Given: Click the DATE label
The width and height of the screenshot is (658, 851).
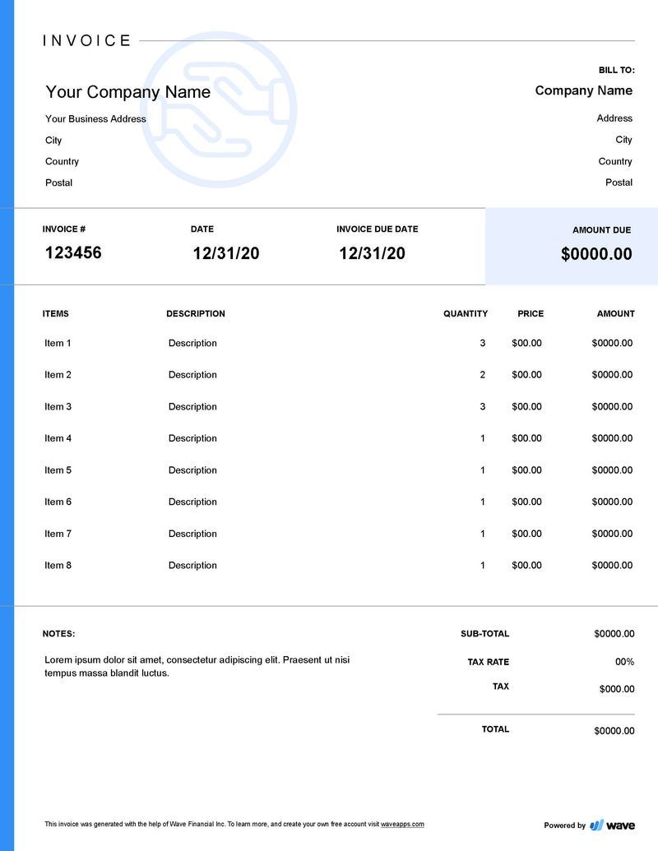Looking at the screenshot, I should (202, 229).
